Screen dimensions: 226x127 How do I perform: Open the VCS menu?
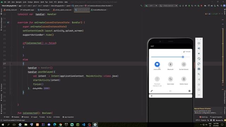[x=55, y=2]
